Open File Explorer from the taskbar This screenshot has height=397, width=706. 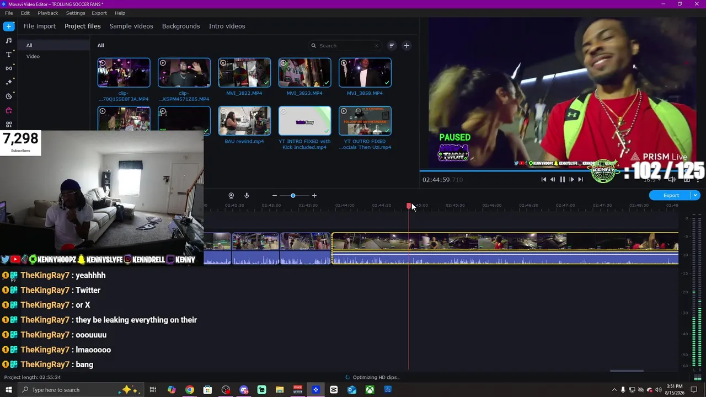pos(280,390)
